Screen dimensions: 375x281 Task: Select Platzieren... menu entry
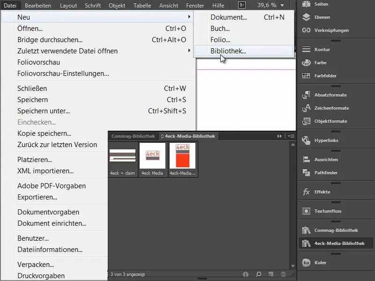pyautogui.click(x=55, y=160)
